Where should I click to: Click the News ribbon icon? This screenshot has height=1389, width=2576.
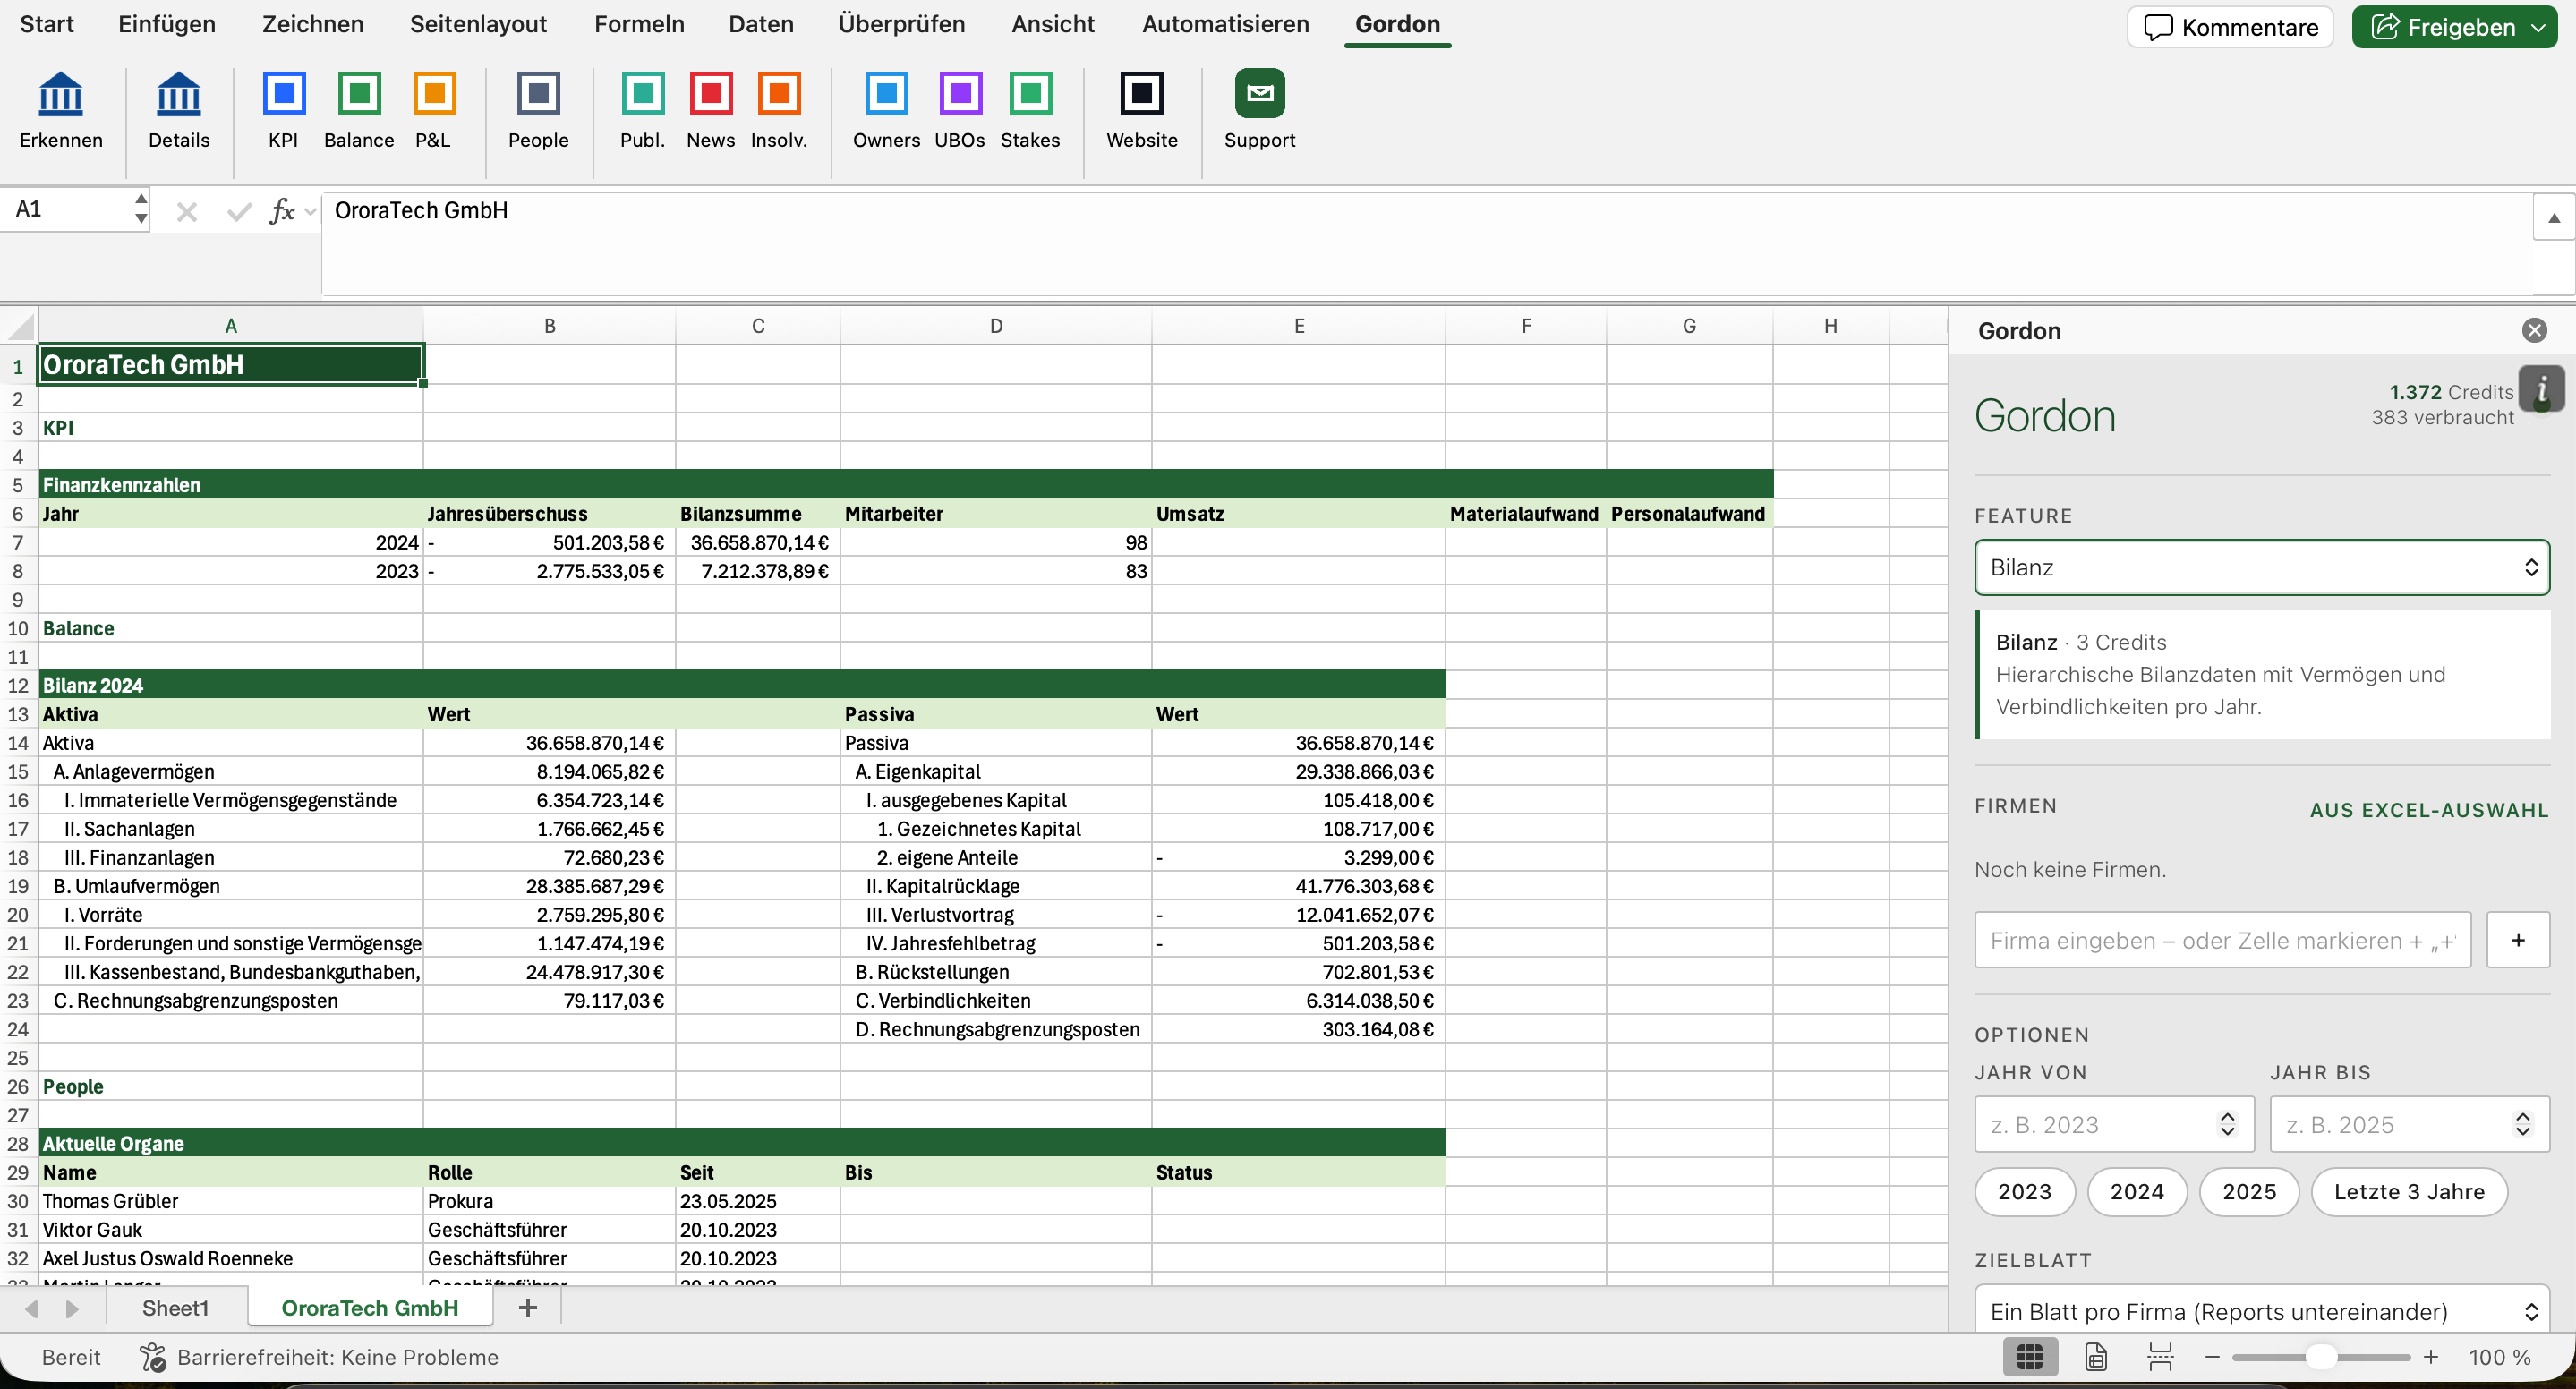point(711,94)
